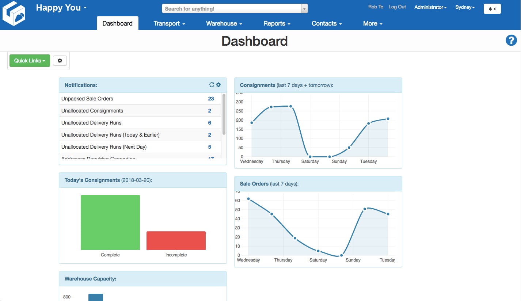Open the Help question mark icon

[511, 41]
